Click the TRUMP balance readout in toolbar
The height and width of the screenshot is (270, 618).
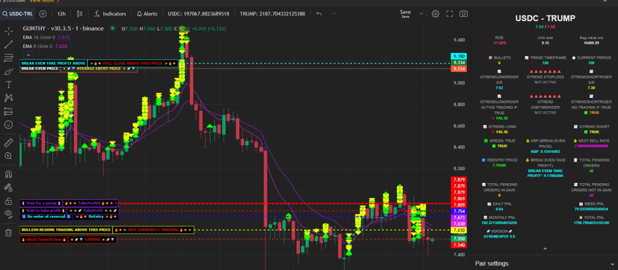(x=272, y=14)
